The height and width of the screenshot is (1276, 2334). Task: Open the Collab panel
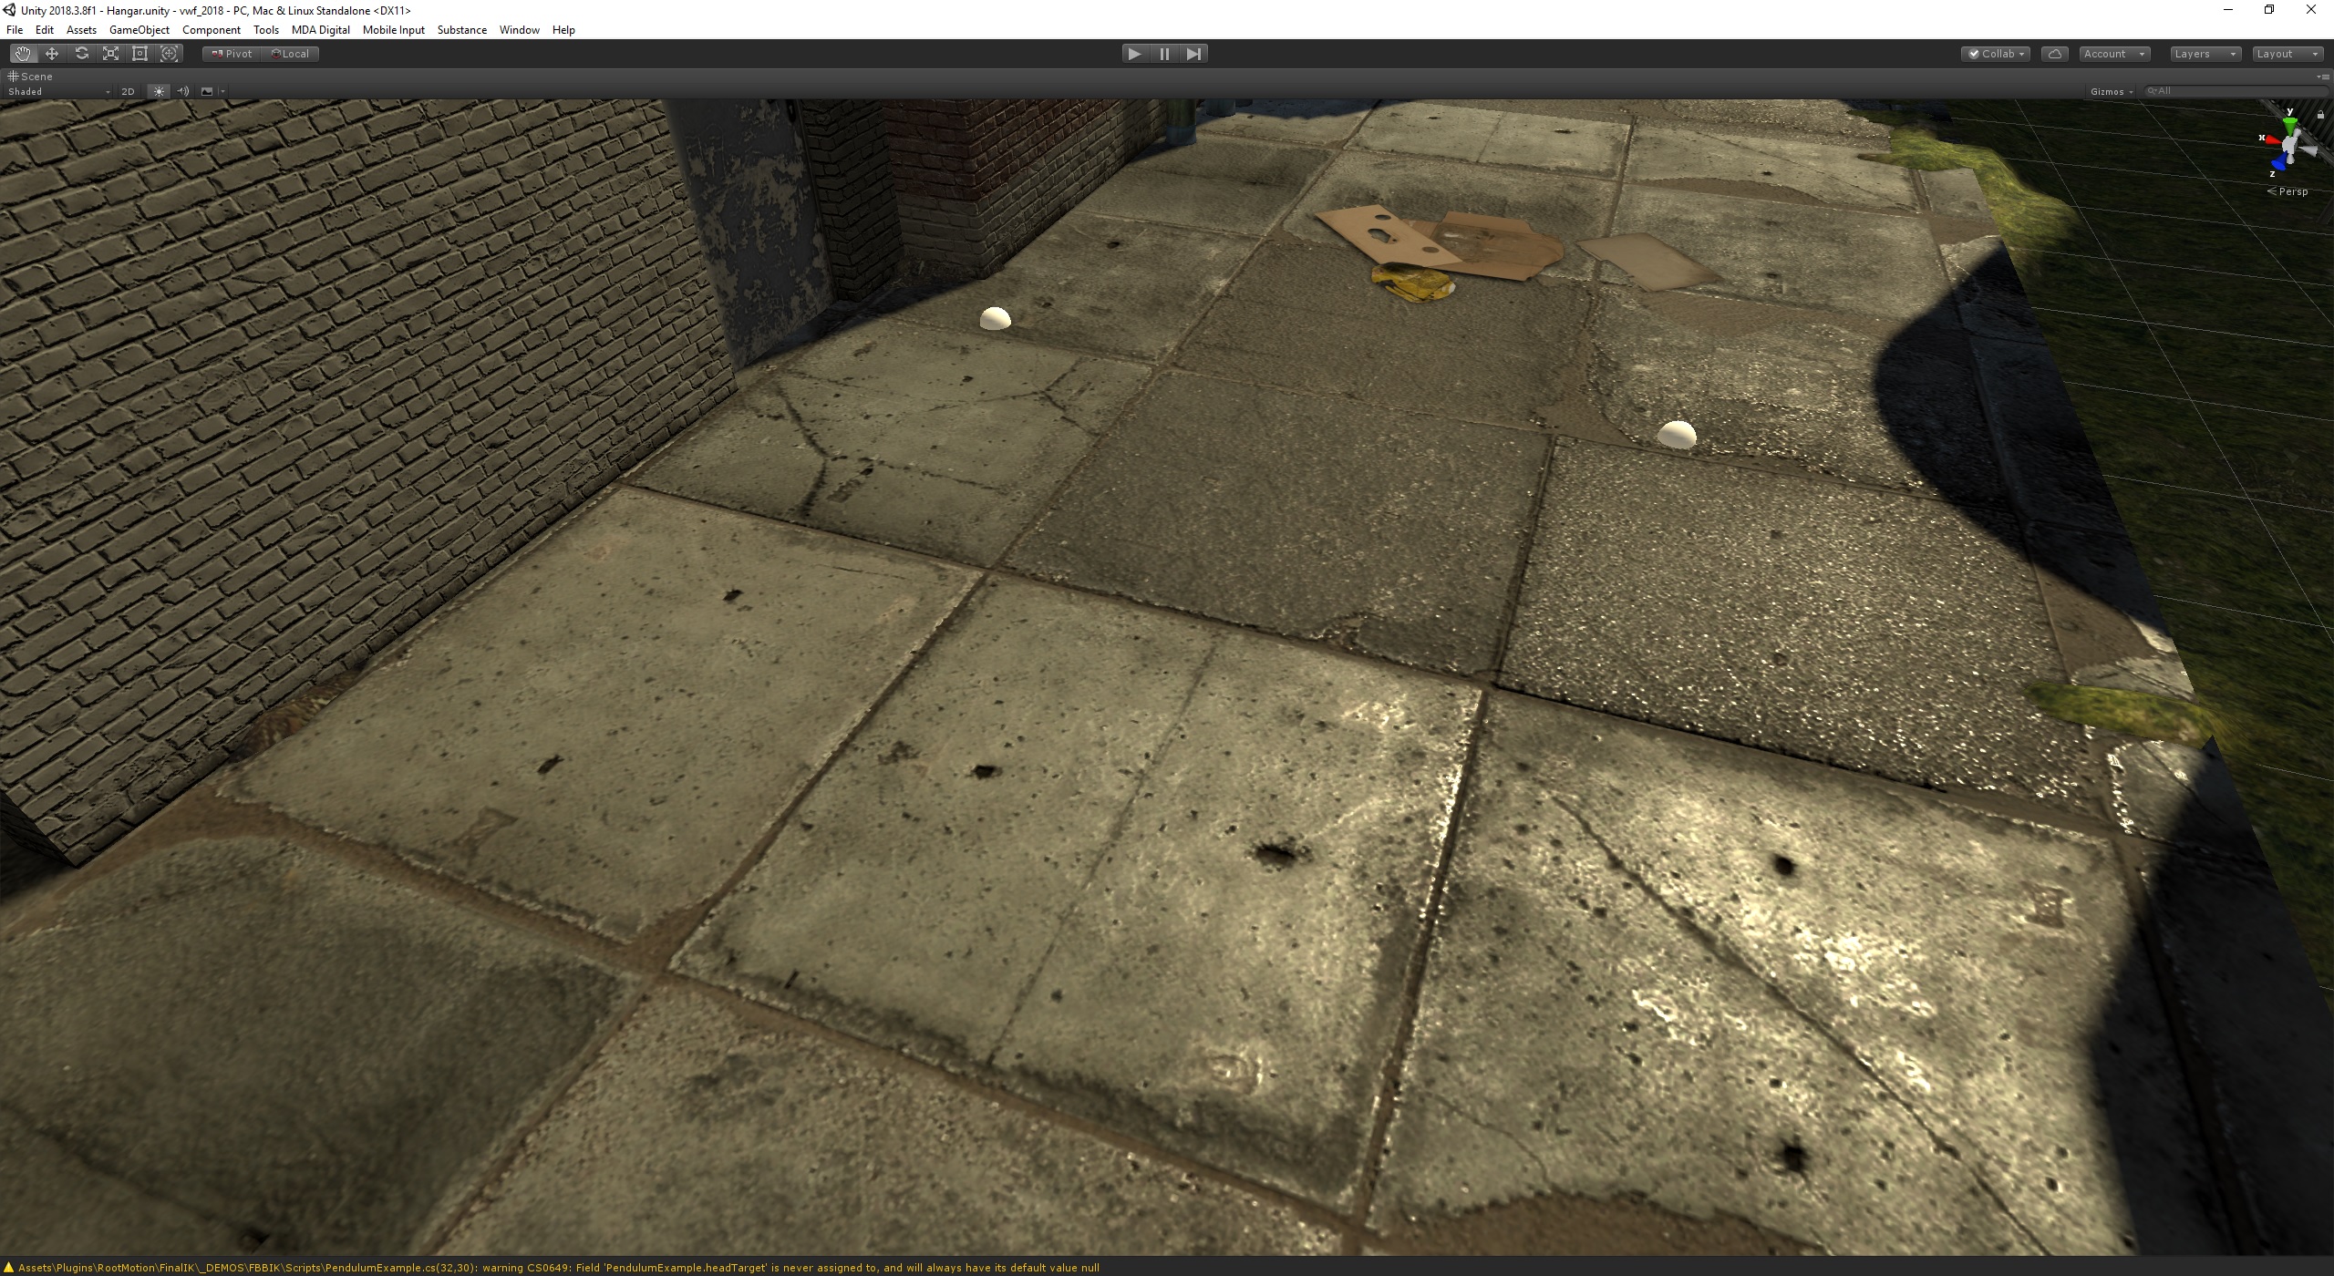pos(1996,54)
